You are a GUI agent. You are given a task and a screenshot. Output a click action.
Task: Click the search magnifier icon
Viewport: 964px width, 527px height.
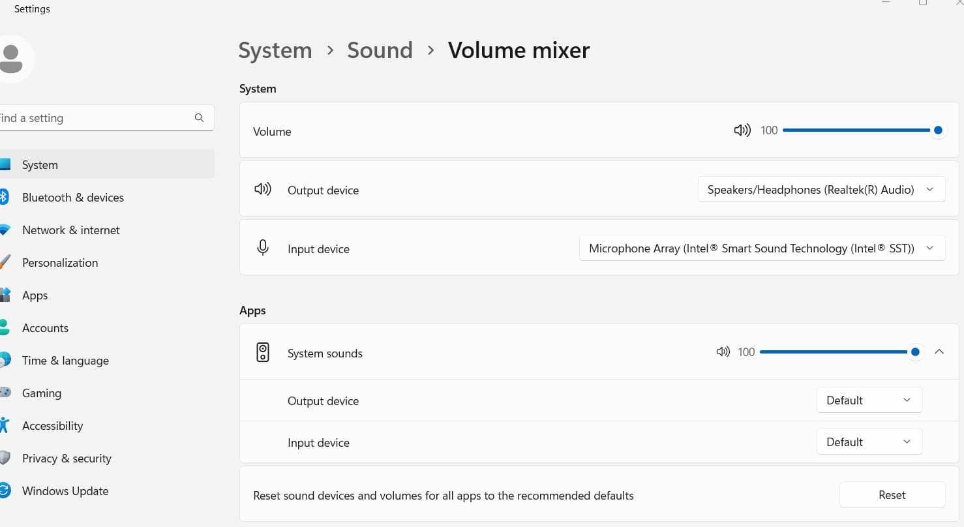199,118
